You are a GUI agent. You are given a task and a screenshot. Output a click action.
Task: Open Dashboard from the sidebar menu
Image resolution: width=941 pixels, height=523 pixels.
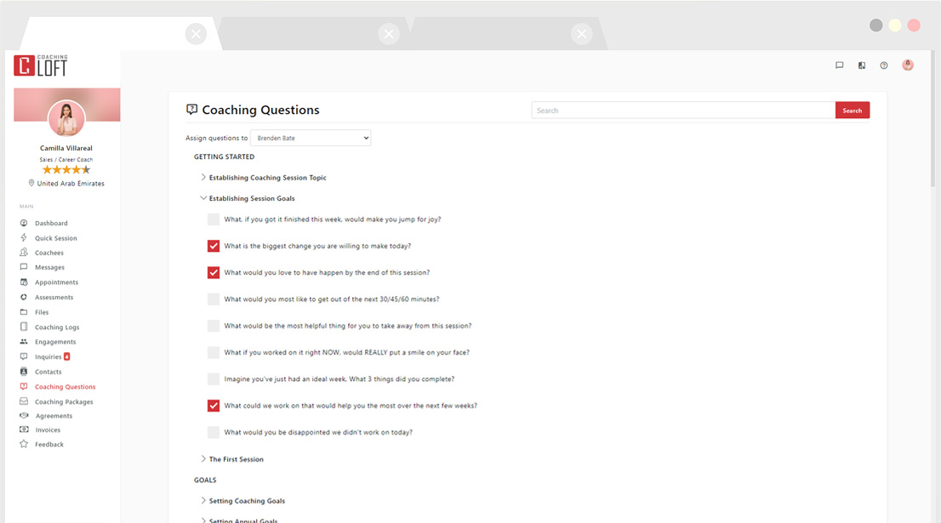pos(51,224)
